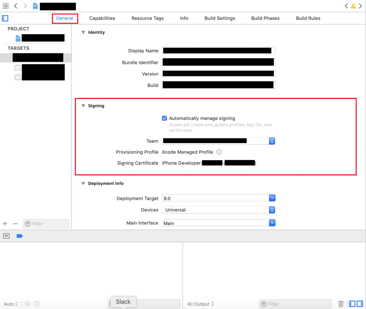Toggle the variables view pane button
The image size is (366, 309).
352,304
